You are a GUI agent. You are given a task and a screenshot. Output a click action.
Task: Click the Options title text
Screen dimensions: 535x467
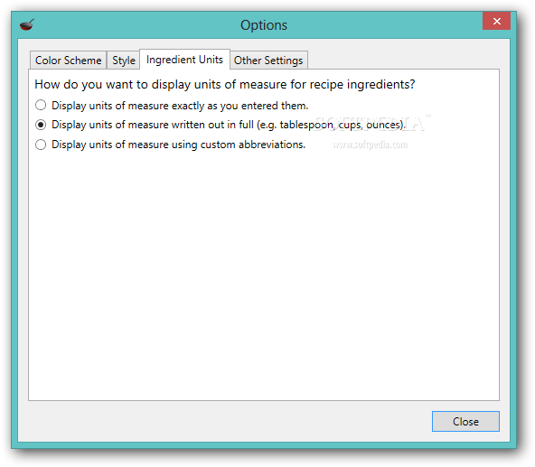pyautogui.click(x=264, y=25)
